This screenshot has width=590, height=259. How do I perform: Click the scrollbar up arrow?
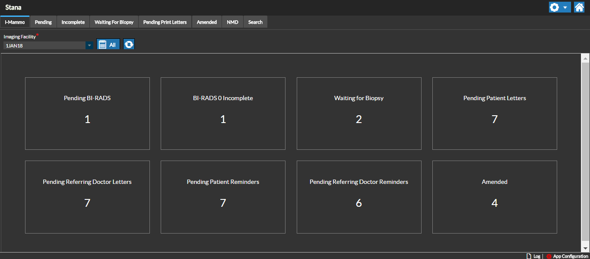tap(585, 58)
